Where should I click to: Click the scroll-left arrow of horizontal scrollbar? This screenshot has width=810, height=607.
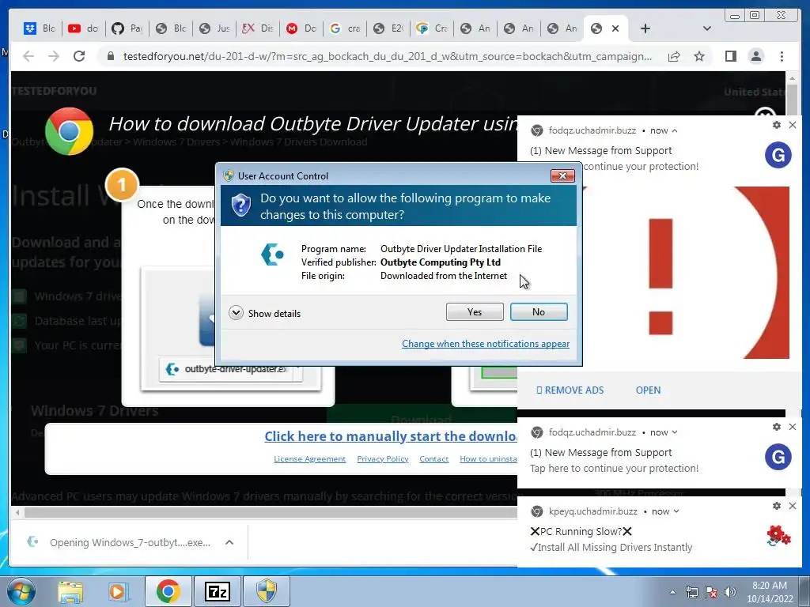tap(17, 512)
